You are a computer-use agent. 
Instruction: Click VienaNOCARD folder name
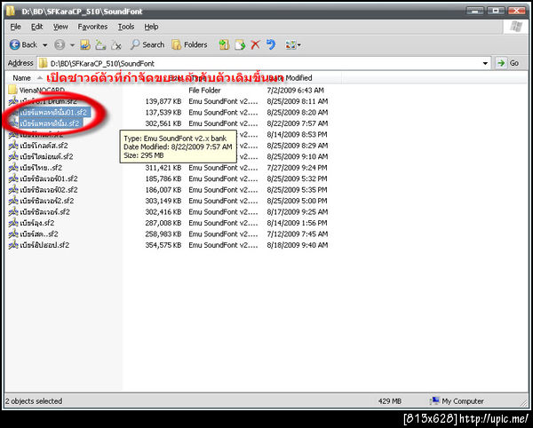pyautogui.click(x=42, y=90)
